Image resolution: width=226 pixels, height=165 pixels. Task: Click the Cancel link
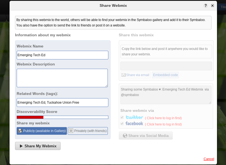pyautogui.click(x=209, y=159)
